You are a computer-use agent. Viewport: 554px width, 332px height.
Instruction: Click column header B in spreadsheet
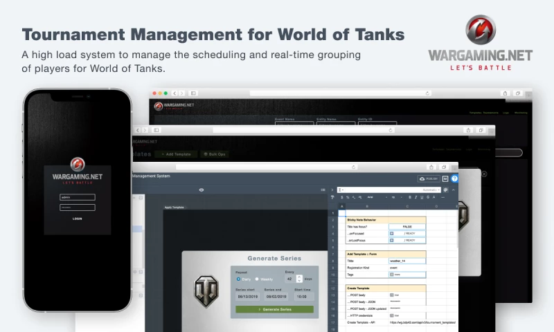coord(367,206)
